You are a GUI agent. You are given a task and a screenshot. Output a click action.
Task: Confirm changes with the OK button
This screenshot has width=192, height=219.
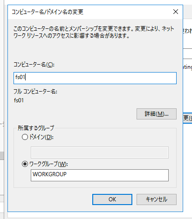[x=112, y=199]
